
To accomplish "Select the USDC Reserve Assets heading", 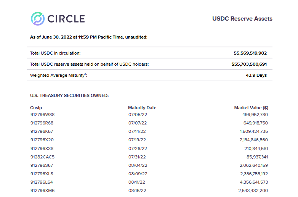I will [242, 19].
